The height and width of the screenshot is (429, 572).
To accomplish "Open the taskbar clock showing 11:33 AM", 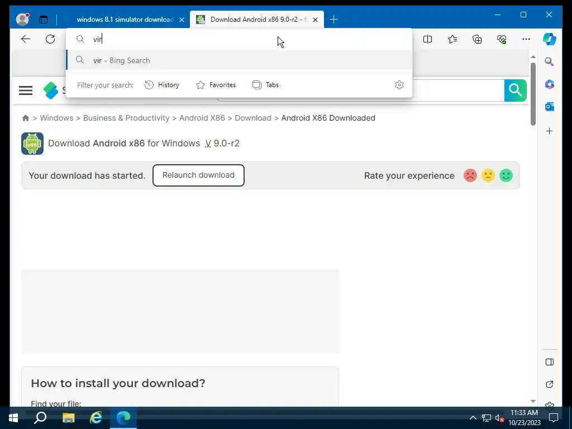I will 524,418.
